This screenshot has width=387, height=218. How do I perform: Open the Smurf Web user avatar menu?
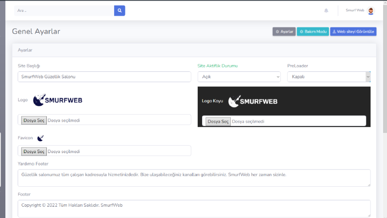point(370,11)
